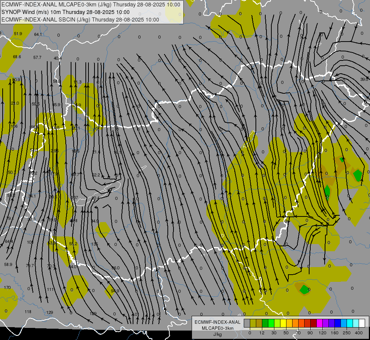Click the dark green legend swatch
370x340 pixels.
click(265, 323)
